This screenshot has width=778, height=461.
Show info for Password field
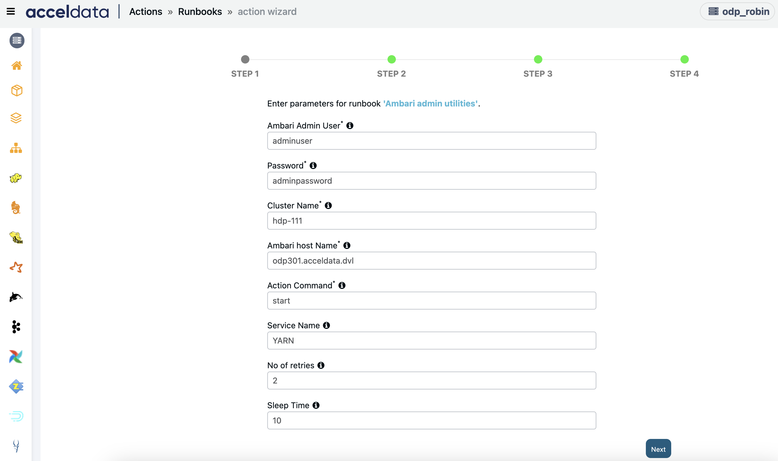coord(313,165)
